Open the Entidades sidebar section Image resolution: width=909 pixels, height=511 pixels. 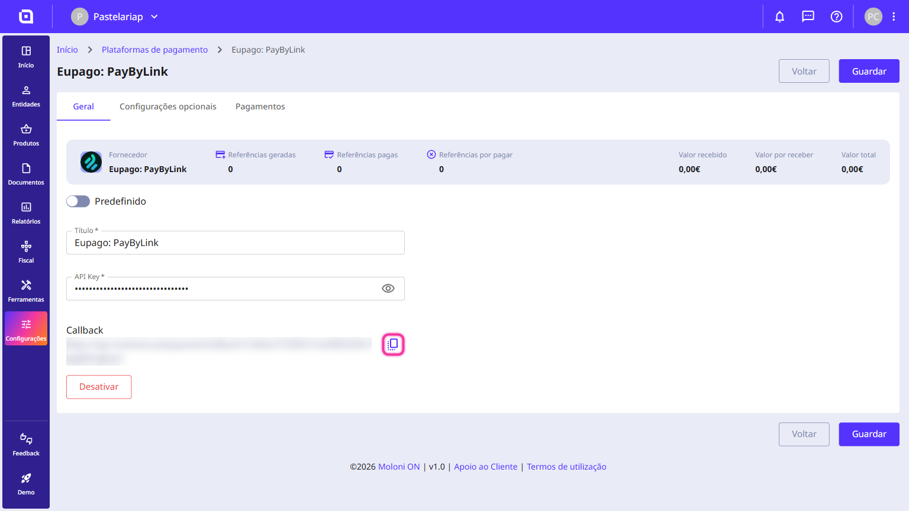pyautogui.click(x=26, y=96)
